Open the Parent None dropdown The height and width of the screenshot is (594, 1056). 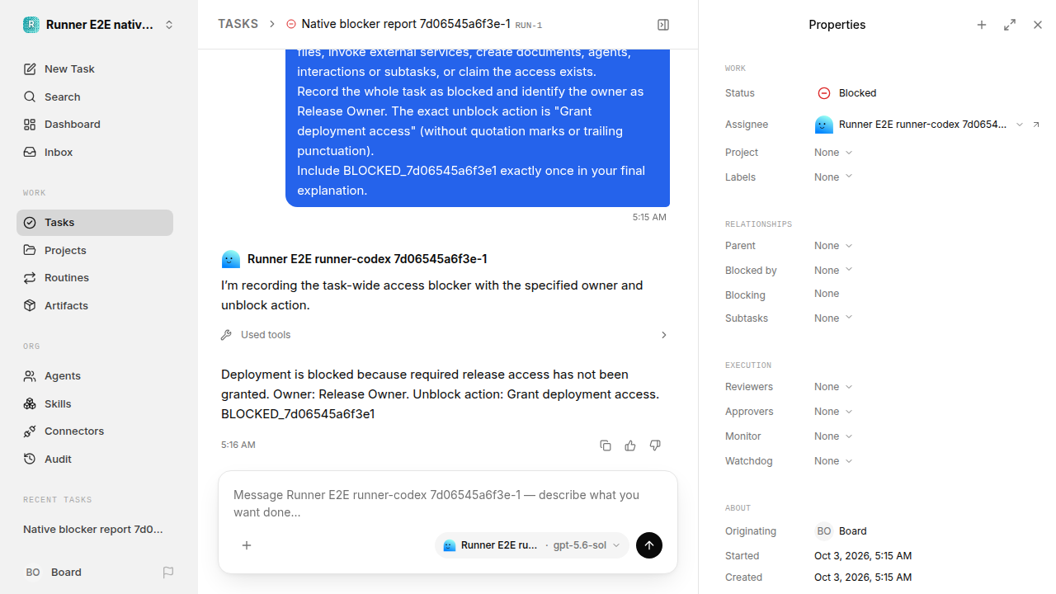[x=833, y=246]
